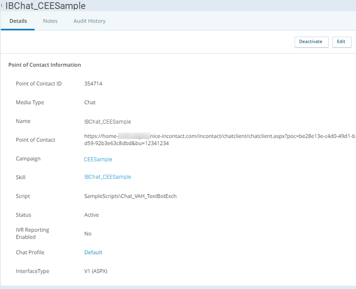The width and height of the screenshot is (356, 289).
Task: Click the Edit button
Action: tap(342, 42)
